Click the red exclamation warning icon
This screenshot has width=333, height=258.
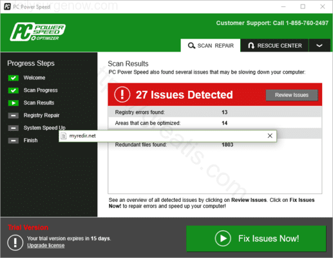(122, 95)
